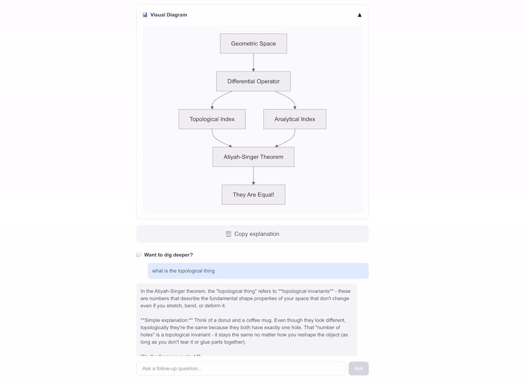Click the bar chart icon beside Visual Diagram

(x=145, y=15)
